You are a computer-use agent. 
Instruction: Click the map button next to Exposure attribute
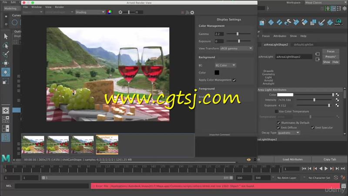coord(338,105)
